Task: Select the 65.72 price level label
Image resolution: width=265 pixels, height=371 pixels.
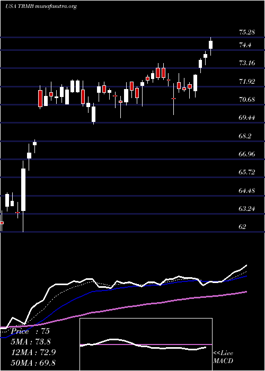Action: tap(247, 172)
